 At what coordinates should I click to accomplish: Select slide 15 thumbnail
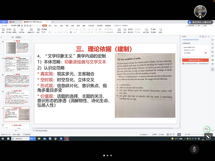pyautogui.click(x=17, y=97)
